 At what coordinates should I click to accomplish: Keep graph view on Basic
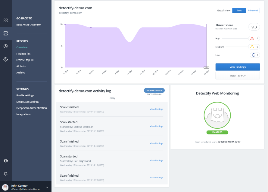pos(239,10)
